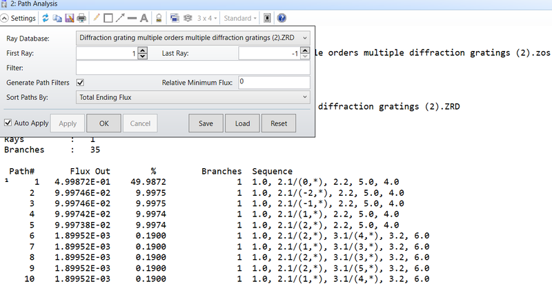
Task: Select the rectangle drawing tool
Action: click(x=108, y=18)
